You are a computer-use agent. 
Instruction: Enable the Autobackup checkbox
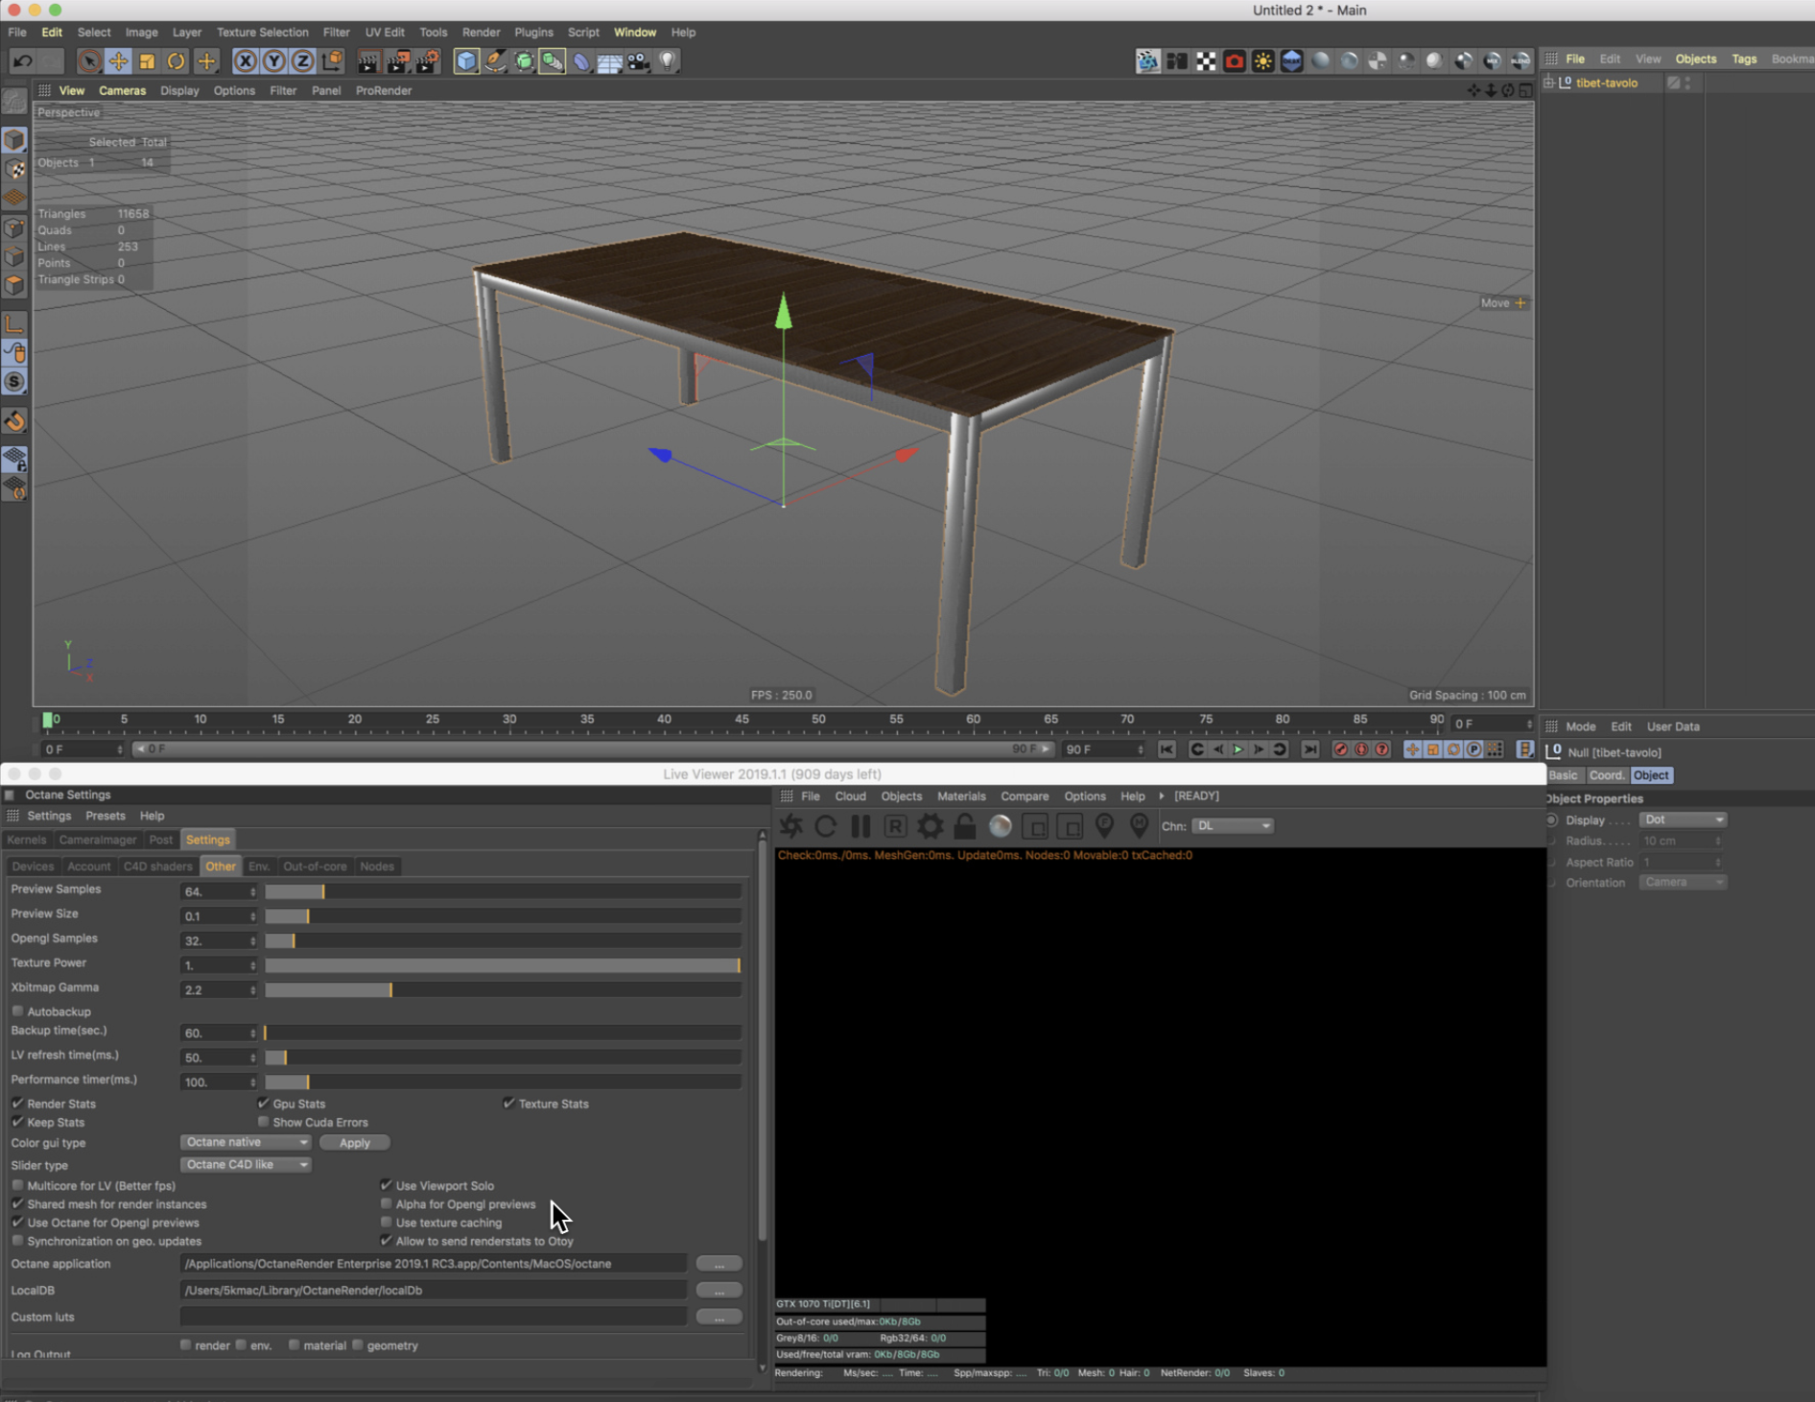[x=17, y=1011]
